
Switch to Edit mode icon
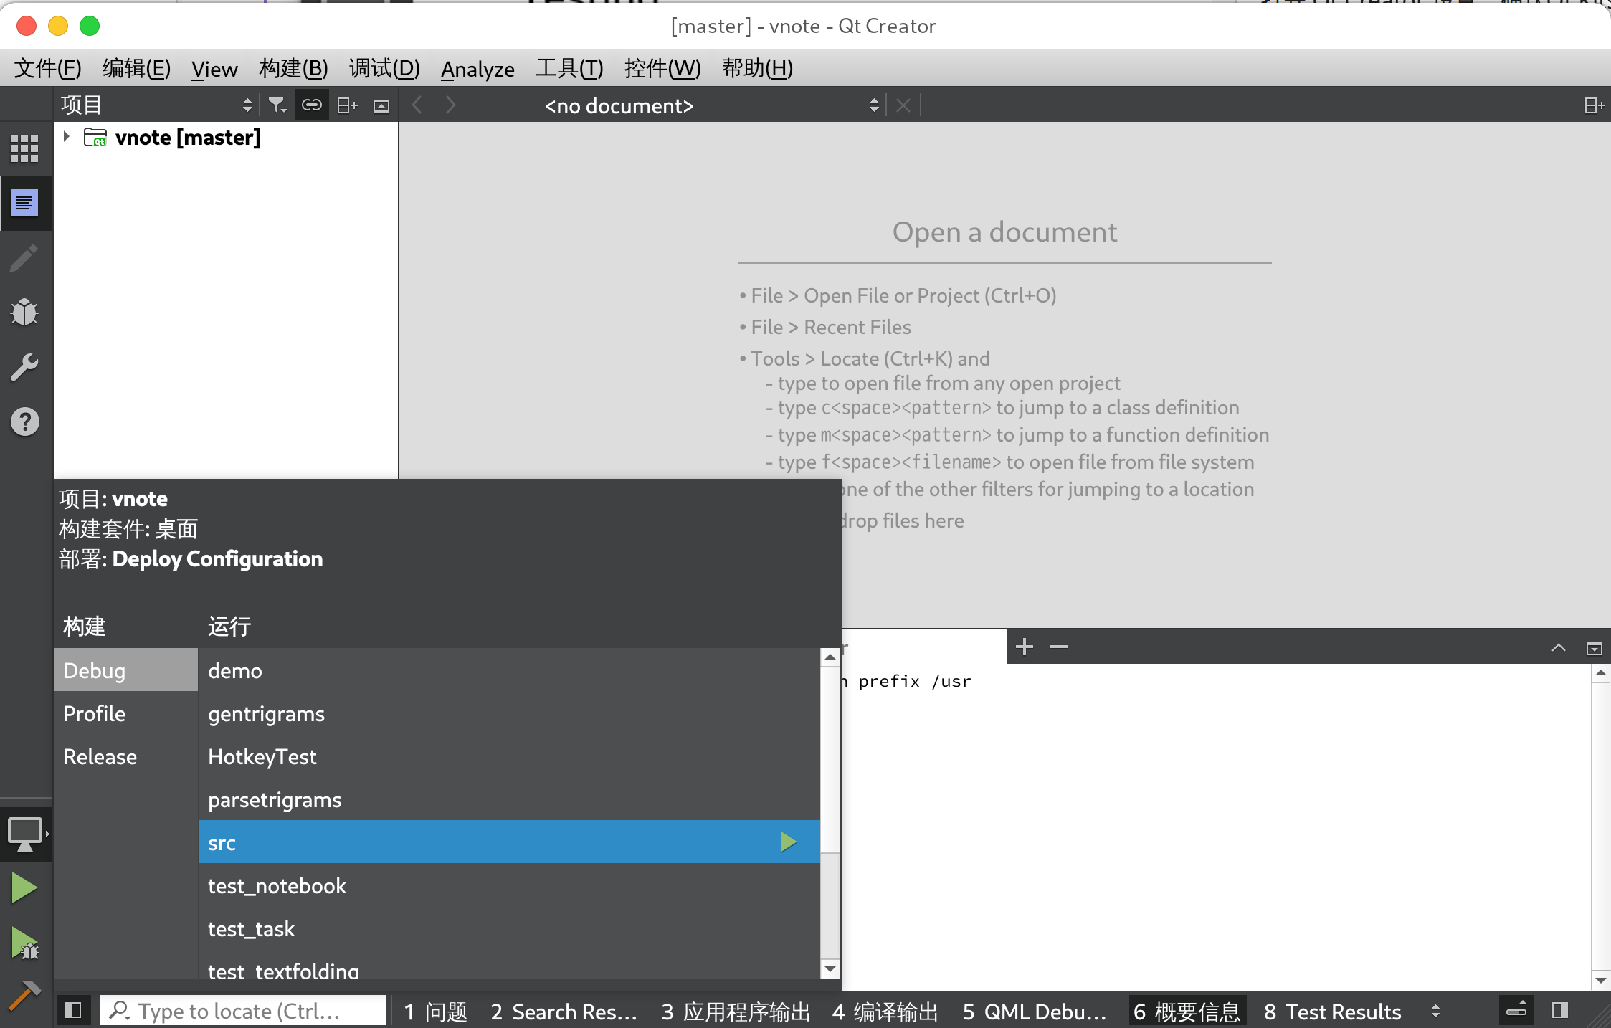pos(24,204)
